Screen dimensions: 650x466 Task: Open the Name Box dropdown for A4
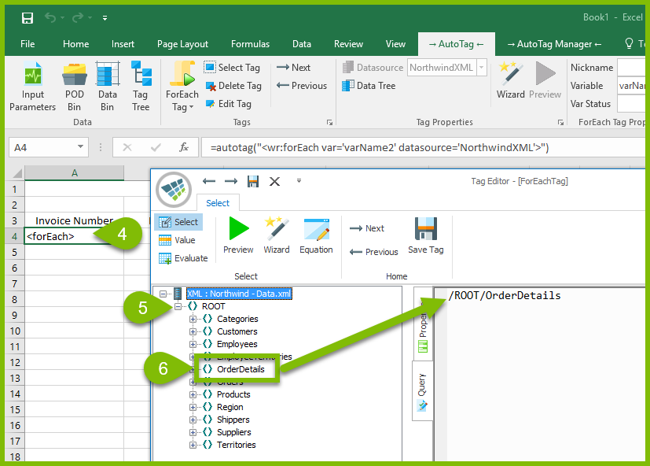[80, 147]
